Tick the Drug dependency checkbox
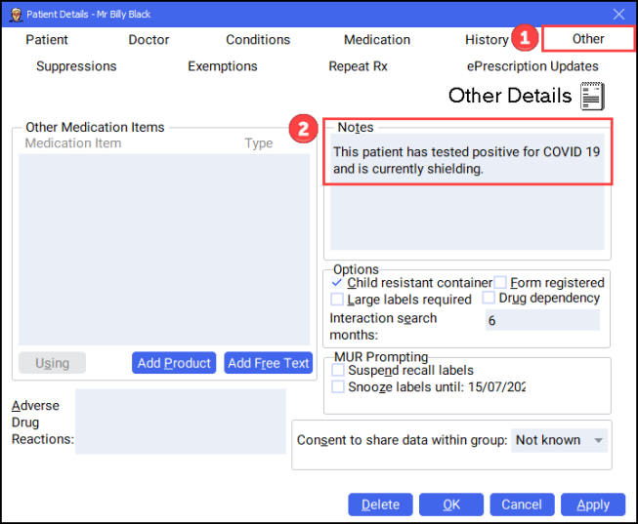The width and height of the screenshot is (638, 524). point(489,298)
